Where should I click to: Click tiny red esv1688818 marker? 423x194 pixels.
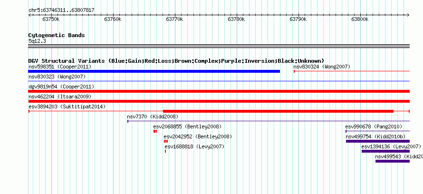165,151
